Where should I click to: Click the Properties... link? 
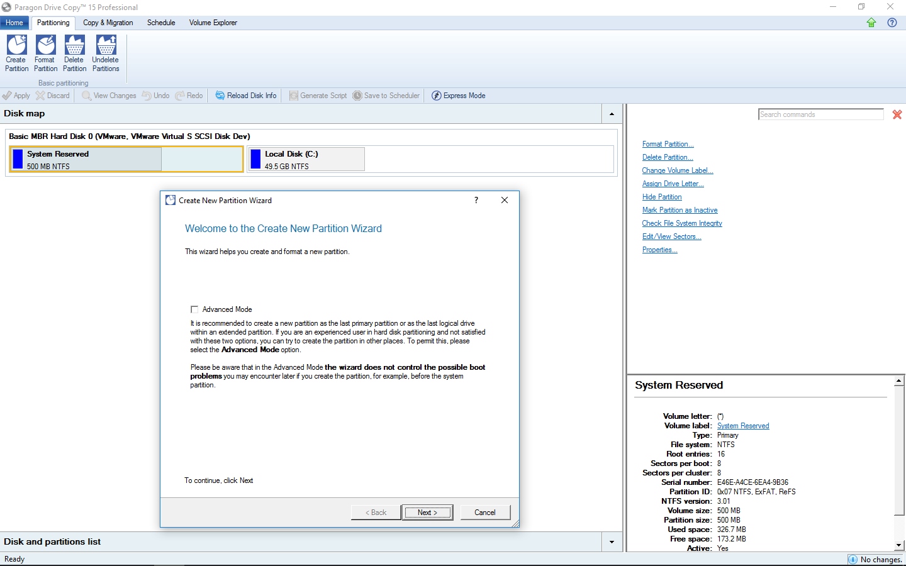[659, 250]
